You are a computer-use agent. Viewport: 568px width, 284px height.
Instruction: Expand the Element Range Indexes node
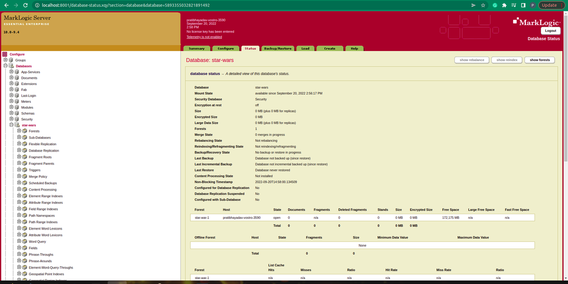point(19,196)
